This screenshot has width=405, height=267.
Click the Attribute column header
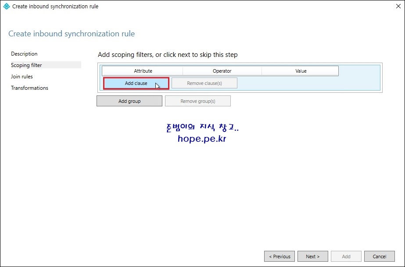(x=143, y=71)
